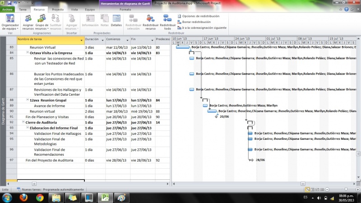The image size is (361, 203).
Task: Click the Nuevas tareas status bar button
Action: click(x=52, y=190)
